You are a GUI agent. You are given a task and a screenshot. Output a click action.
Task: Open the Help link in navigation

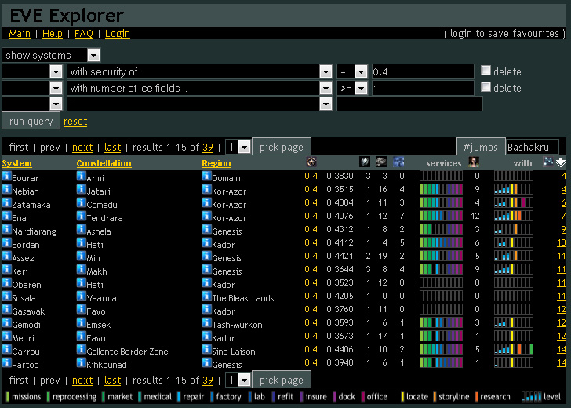[x=53, y=34]
